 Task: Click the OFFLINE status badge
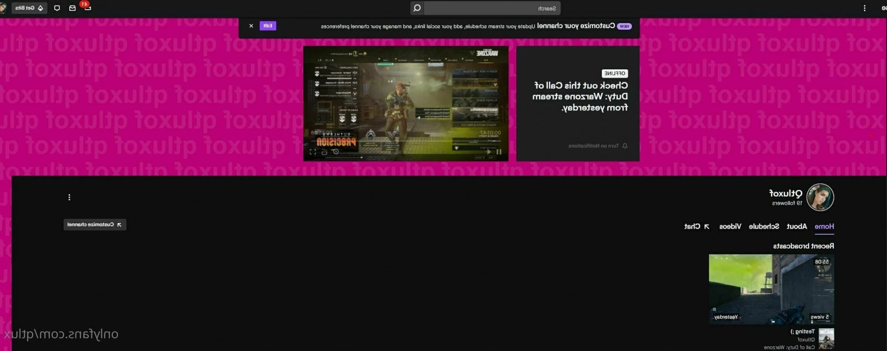click(x=615, y=73)
